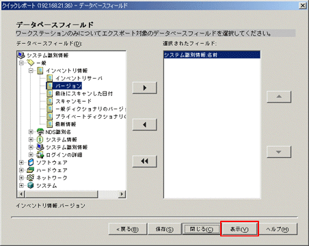Remove all fields with the double left arrow button
The width and height of the screenshot is (309, 246).
pos(145,161)
